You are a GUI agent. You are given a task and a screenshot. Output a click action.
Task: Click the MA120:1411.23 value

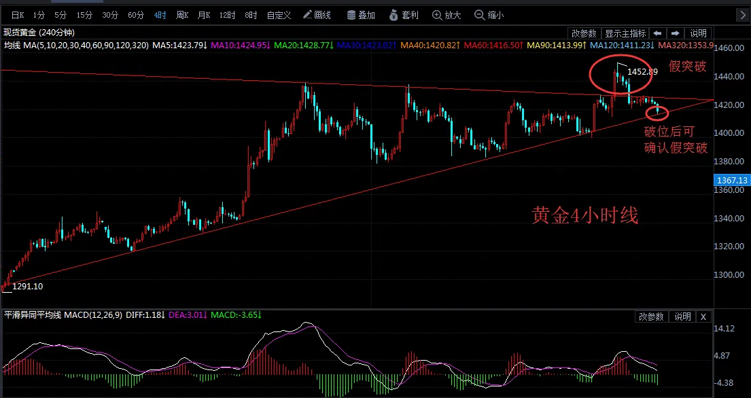pos(623,46)
